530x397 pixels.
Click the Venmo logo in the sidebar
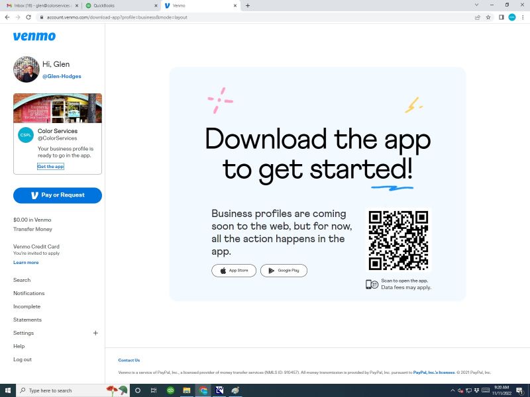pyautogui.click(x=34, y=36)
